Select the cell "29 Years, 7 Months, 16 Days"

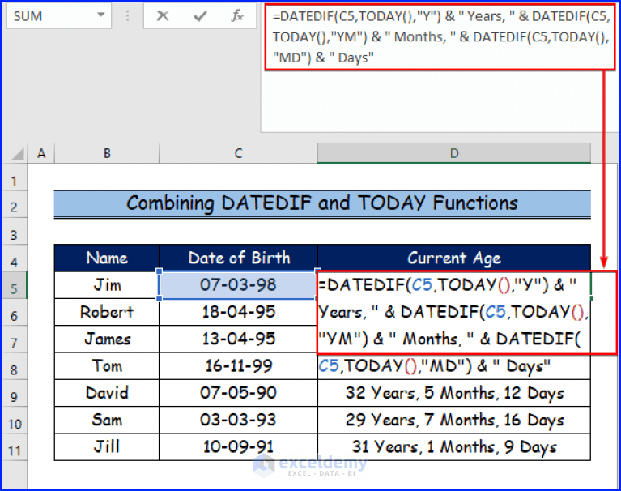[x=454, y=420]
